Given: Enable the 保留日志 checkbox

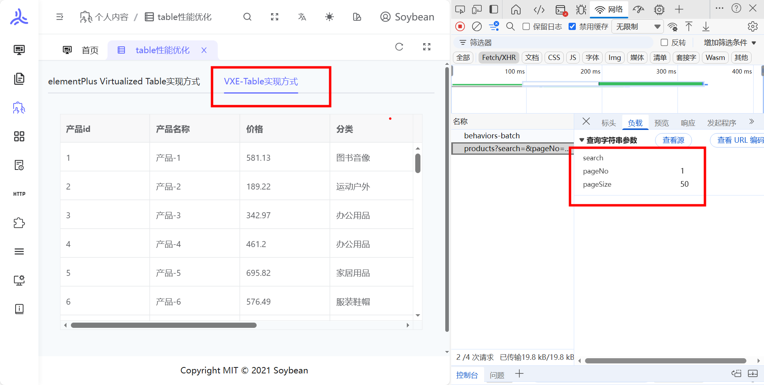Looking at the screenshot, I should point(526,26).
